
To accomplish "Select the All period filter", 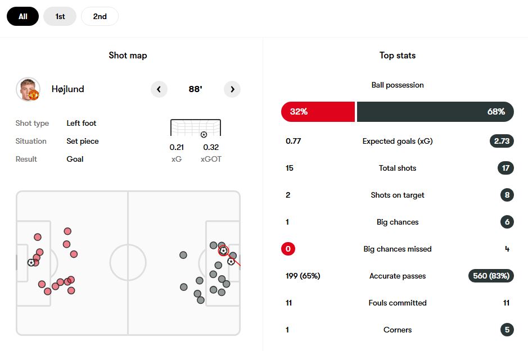I will click(x=23, y=16).
